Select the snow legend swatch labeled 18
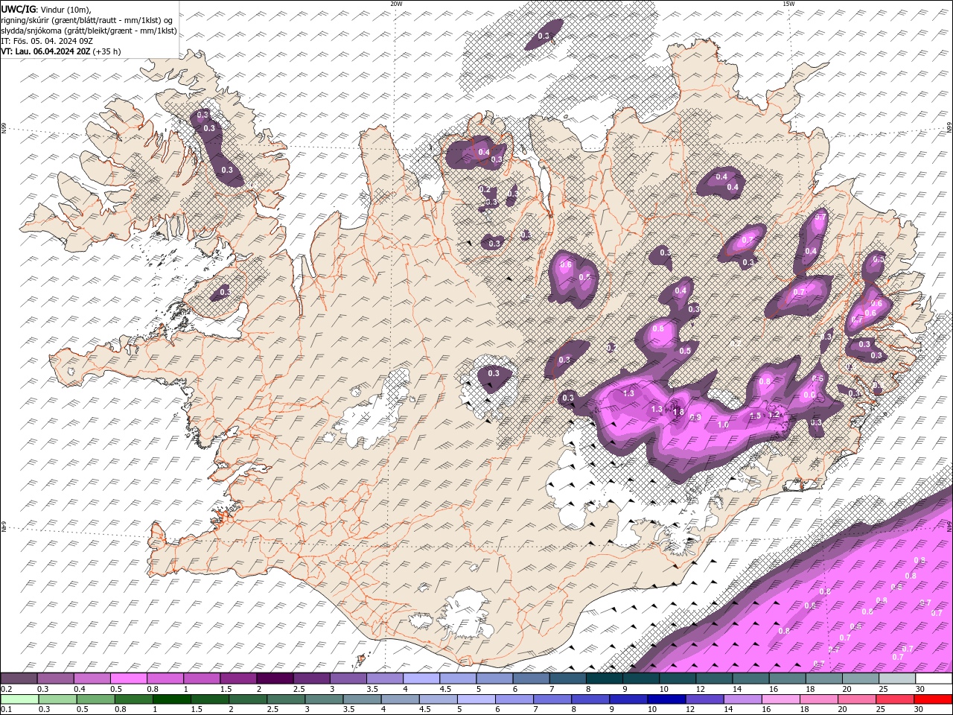 point(823,679)
